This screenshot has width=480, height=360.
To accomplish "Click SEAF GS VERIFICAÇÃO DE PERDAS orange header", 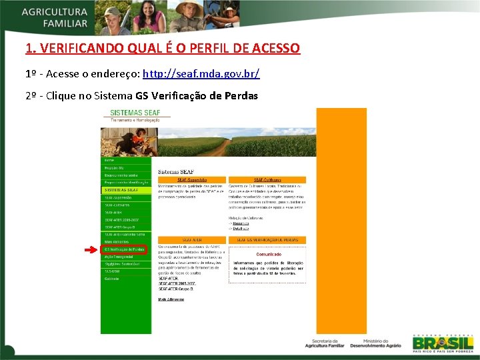I will coord(267,240).
